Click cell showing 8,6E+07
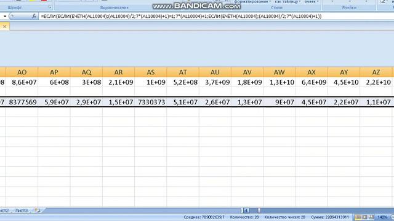 coord(22,82)
